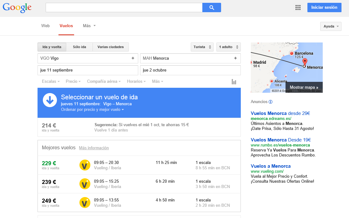
Task: Expand the Compañía aérea filter
Action: click(104, 81)
